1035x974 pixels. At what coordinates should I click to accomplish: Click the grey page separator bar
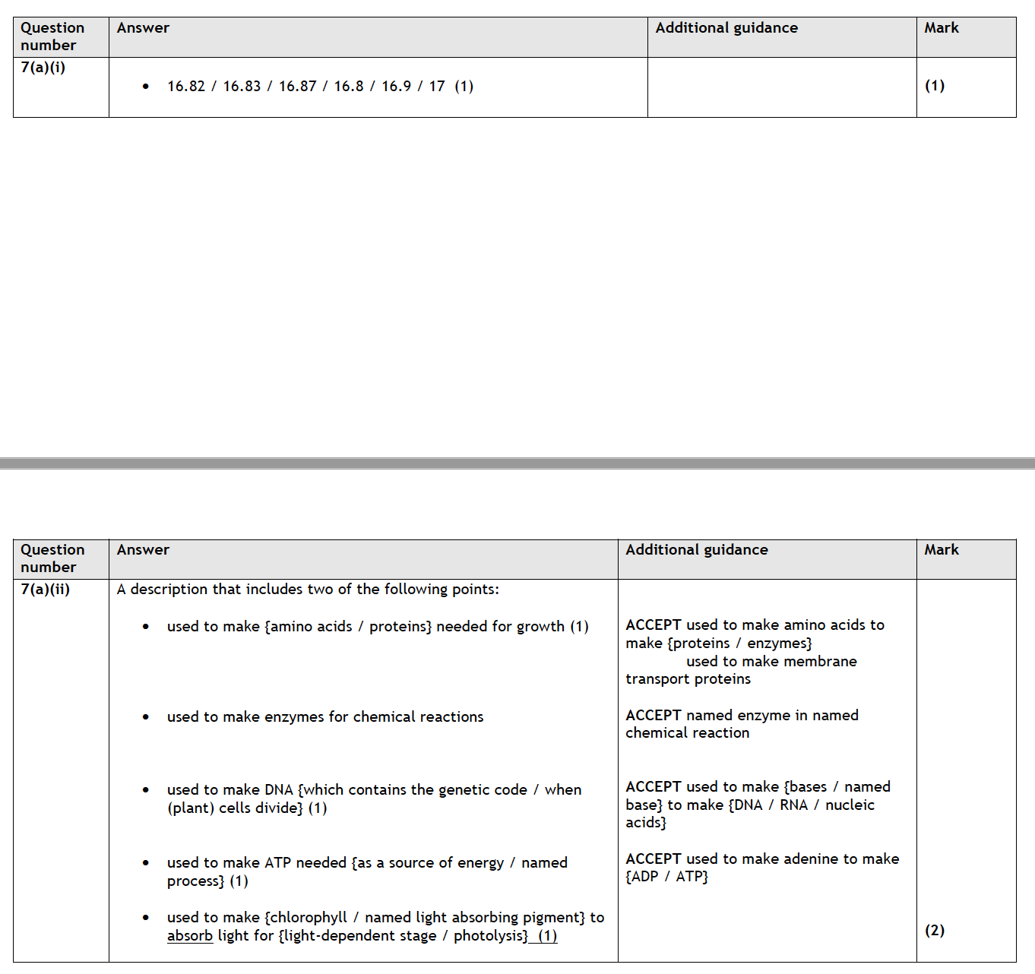point(517,463)
